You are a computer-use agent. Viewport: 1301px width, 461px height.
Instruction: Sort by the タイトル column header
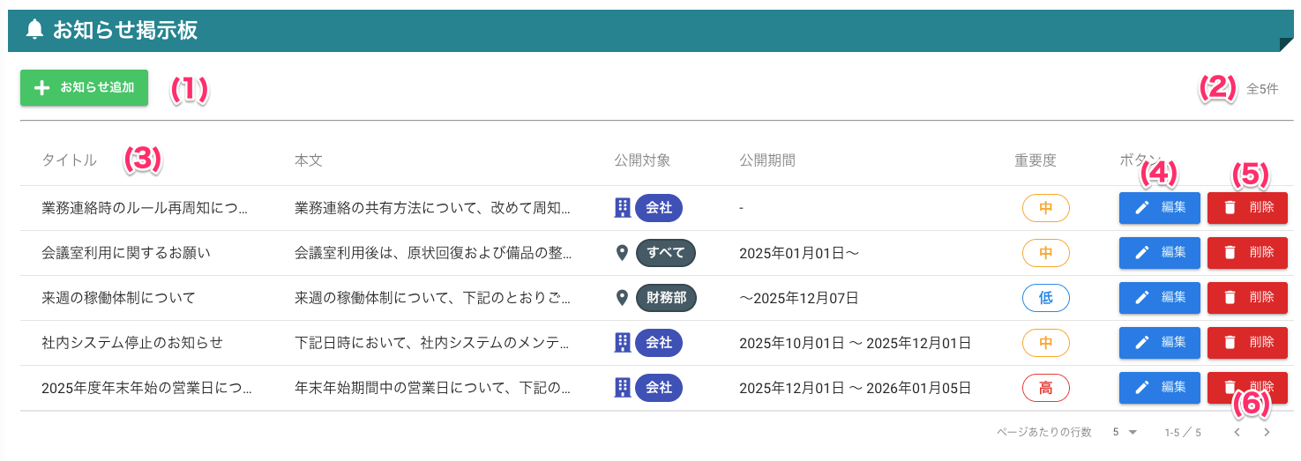click(x=69, y=160)
